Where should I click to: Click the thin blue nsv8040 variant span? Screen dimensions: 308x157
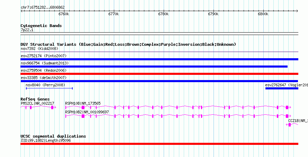[x=49, y=88]
